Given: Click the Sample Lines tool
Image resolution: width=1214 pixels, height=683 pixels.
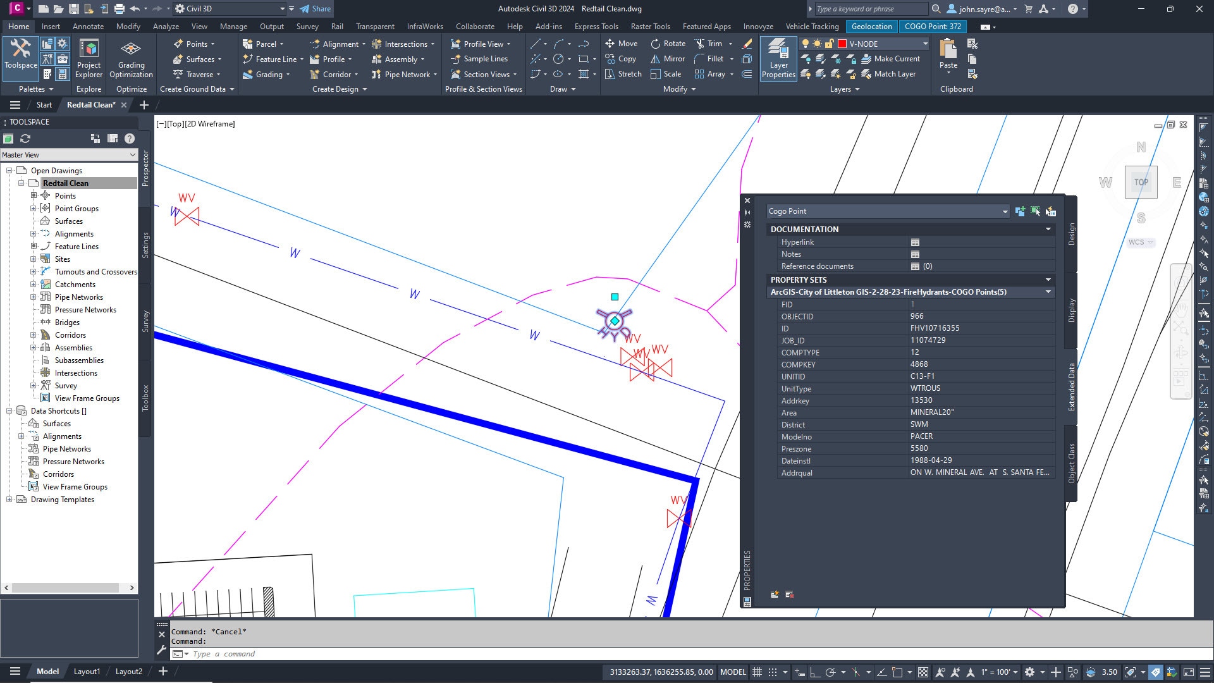Looking at the screenshot, I should coord(479,59).
